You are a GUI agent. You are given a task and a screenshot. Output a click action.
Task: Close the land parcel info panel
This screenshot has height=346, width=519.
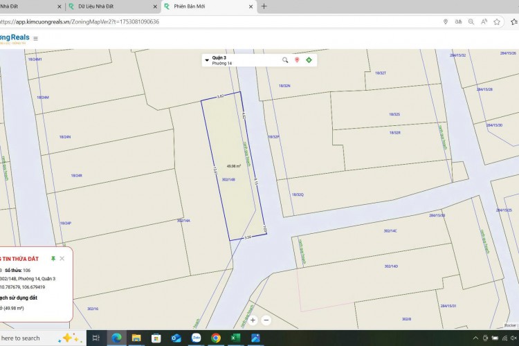[x=62, y=258]
